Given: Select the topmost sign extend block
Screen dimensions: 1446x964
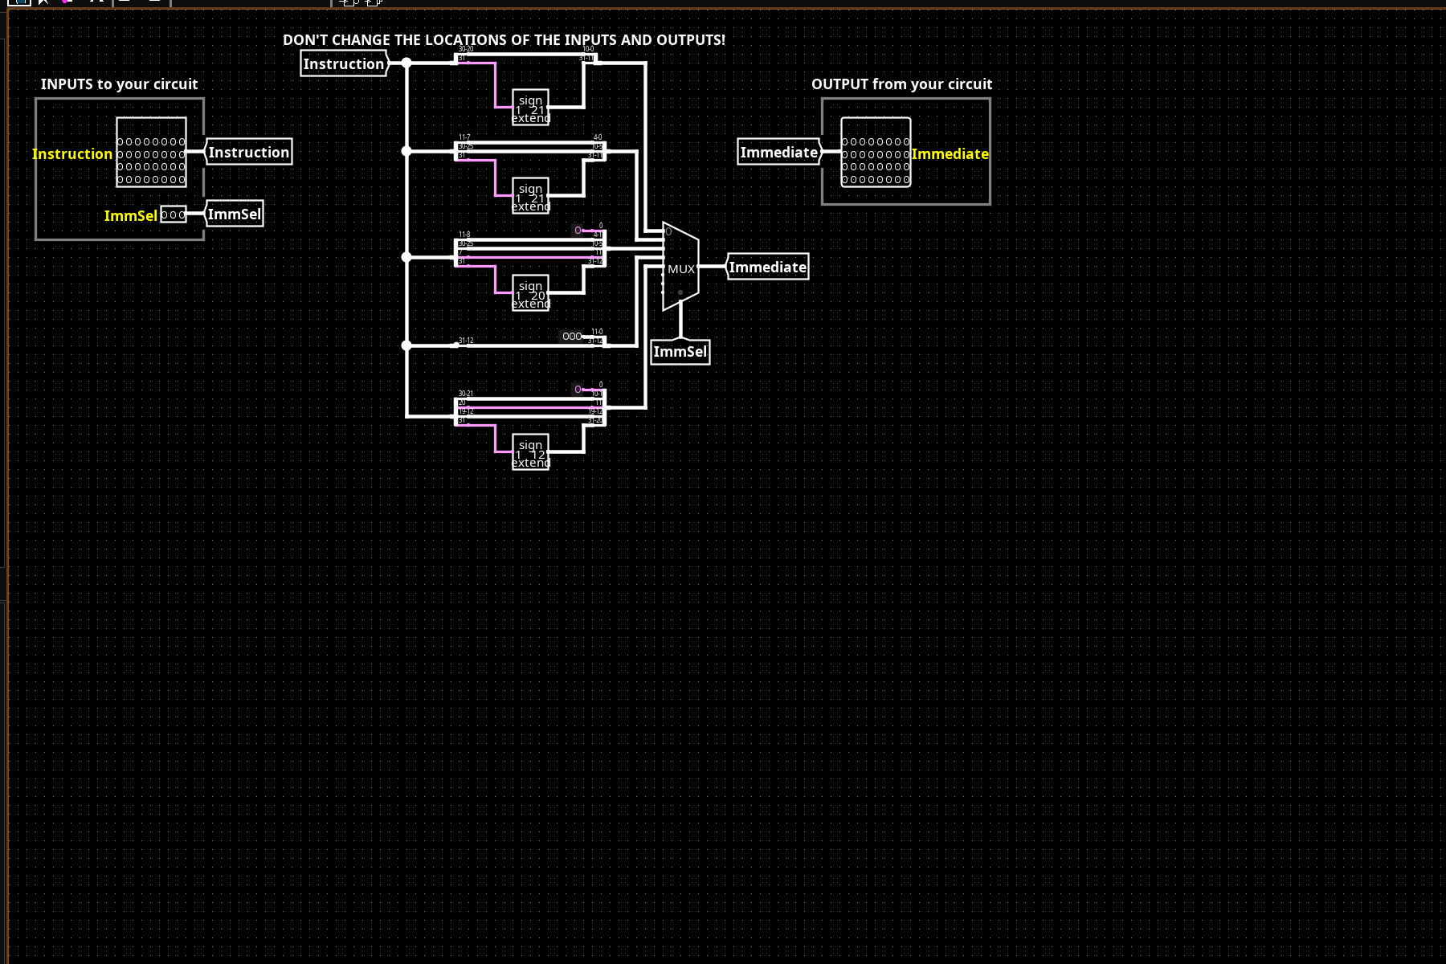Looking at the screenshot, I should (x=530, y=108).
